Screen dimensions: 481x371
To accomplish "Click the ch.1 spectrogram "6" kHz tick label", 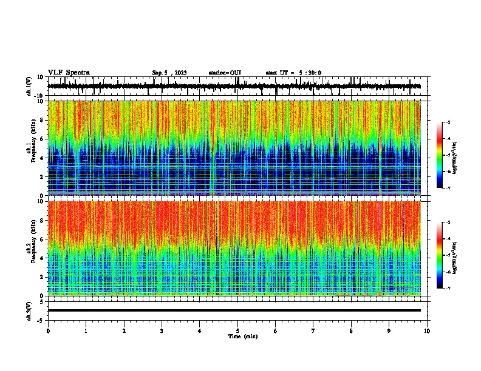I will click(x=42, y=139).
